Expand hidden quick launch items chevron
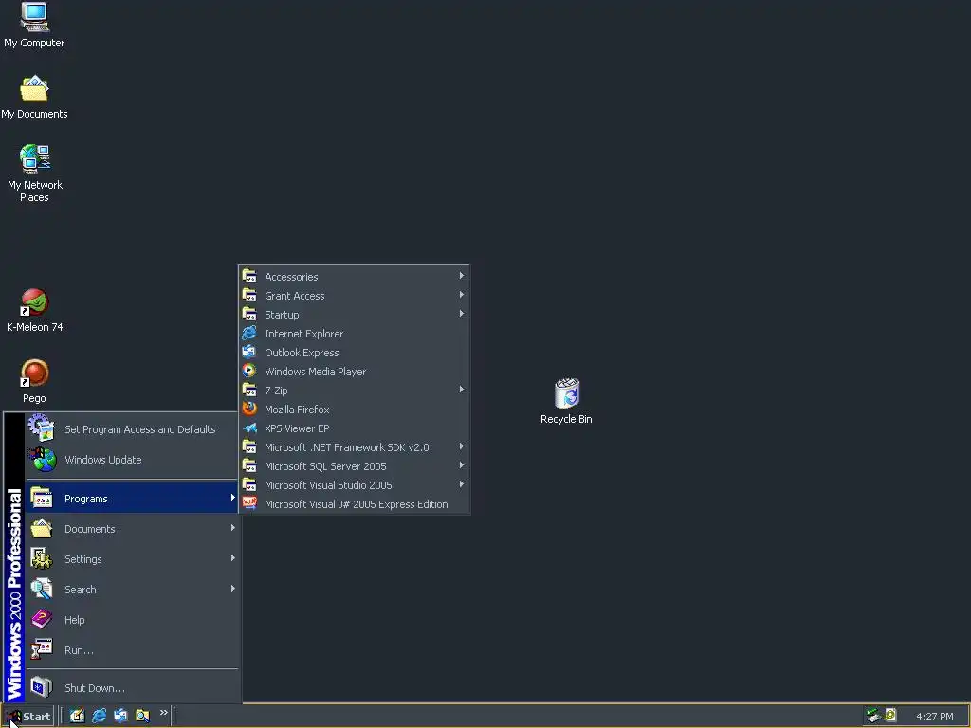This screenshot has height=728, width=971. click(x=163, y=713)
